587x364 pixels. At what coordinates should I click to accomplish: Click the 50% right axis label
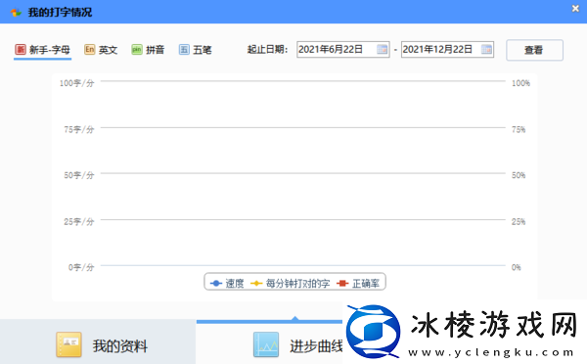point(519,175)
